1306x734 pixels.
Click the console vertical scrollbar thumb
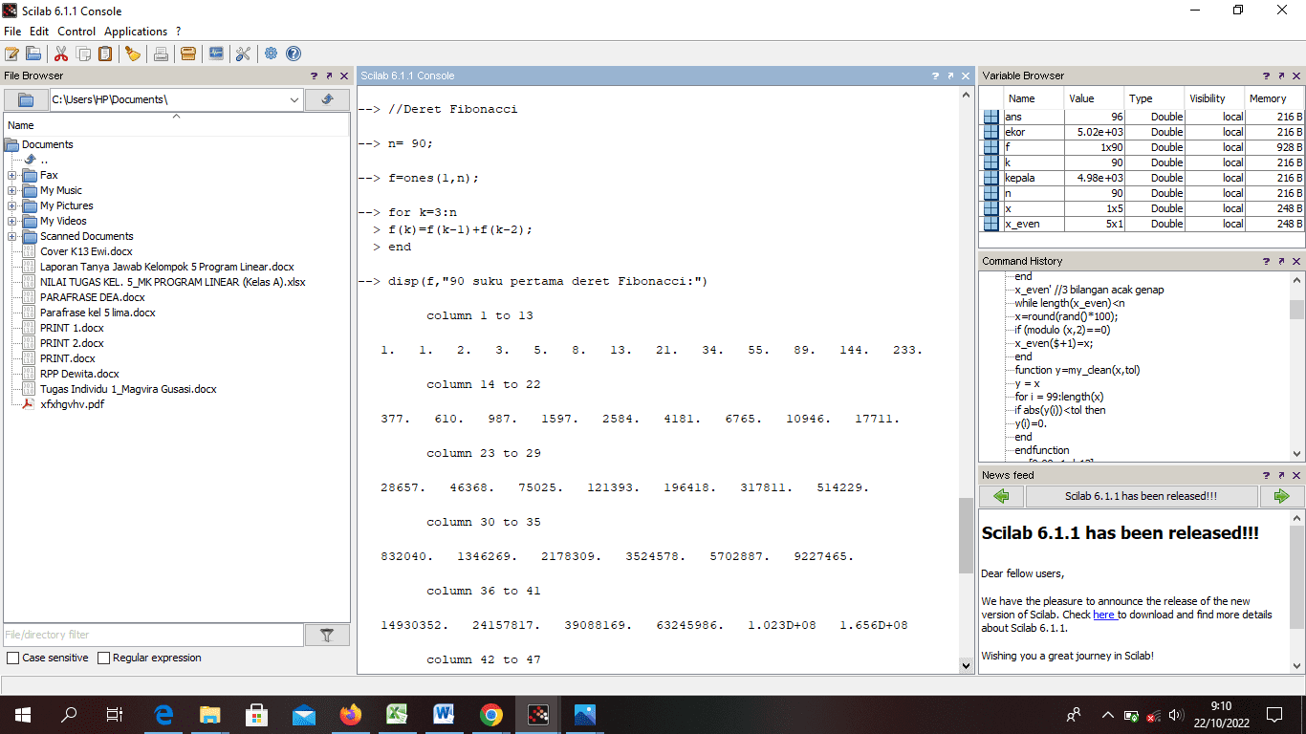(x=966, y=535)
